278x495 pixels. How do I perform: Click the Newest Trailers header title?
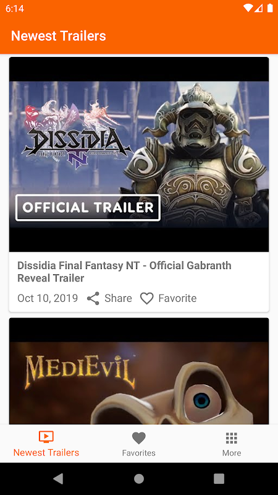point(59,36)
